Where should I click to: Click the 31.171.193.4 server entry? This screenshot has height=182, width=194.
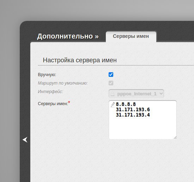[133, 115]
